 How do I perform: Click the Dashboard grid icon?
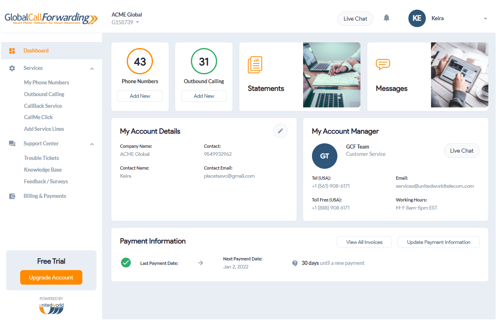coord(12,51)
